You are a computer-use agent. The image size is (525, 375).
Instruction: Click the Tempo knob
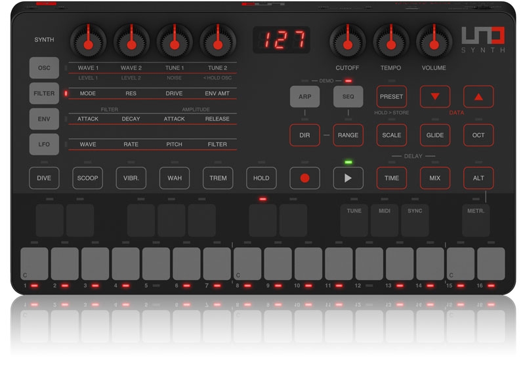pos(391,43)
